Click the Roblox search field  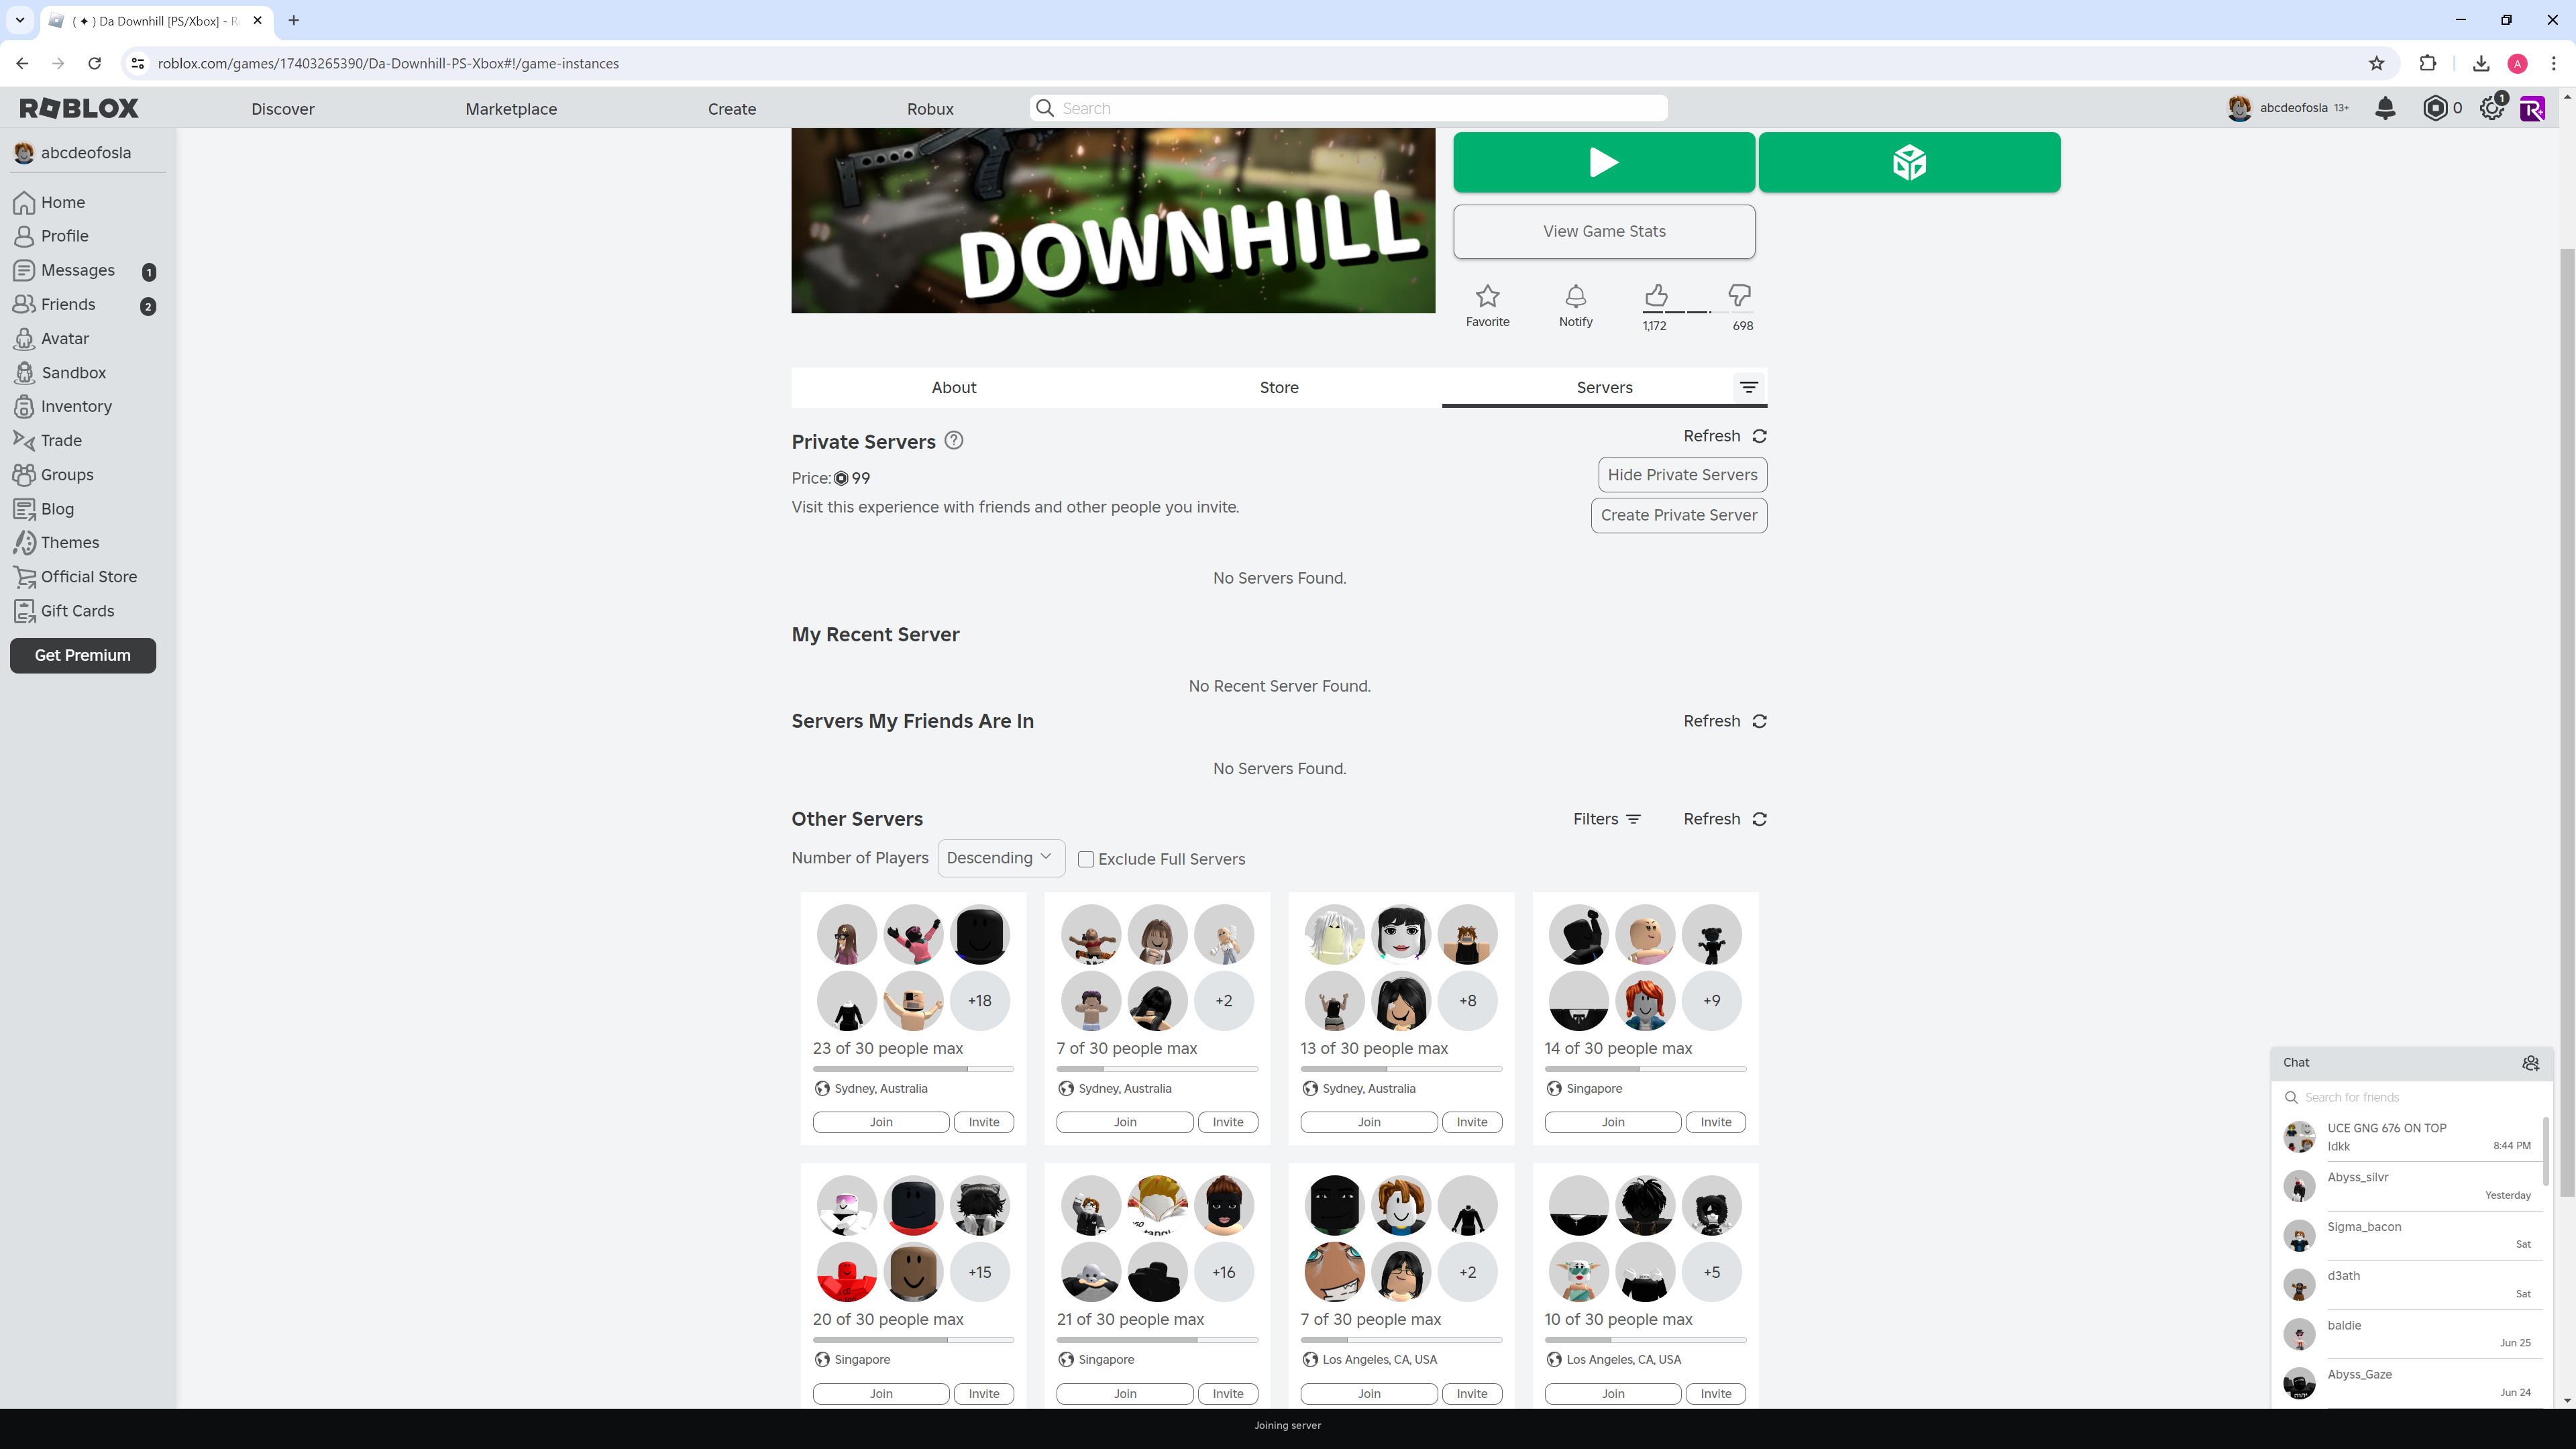point(1348,108)
